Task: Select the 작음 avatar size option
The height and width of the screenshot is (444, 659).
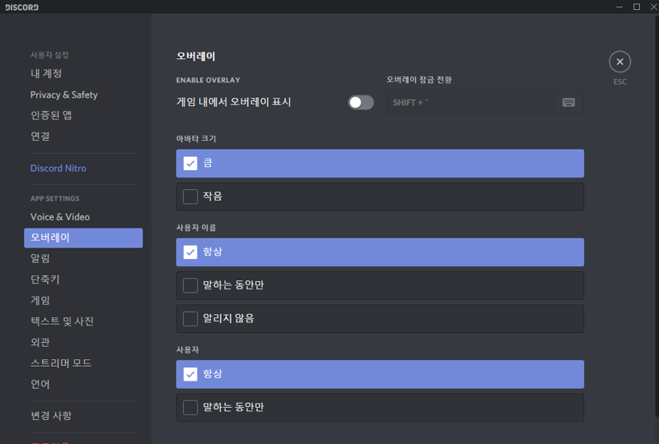Action: [380, 197]
